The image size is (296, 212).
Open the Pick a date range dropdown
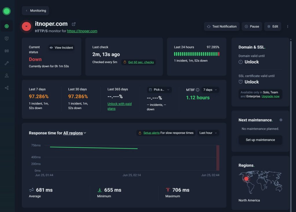[x=159, y=90]
